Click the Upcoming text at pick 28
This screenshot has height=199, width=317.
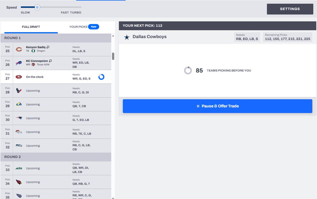(x=33, y=91)
